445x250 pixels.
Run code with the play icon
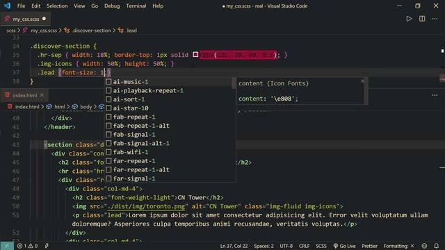click(409, 19)
